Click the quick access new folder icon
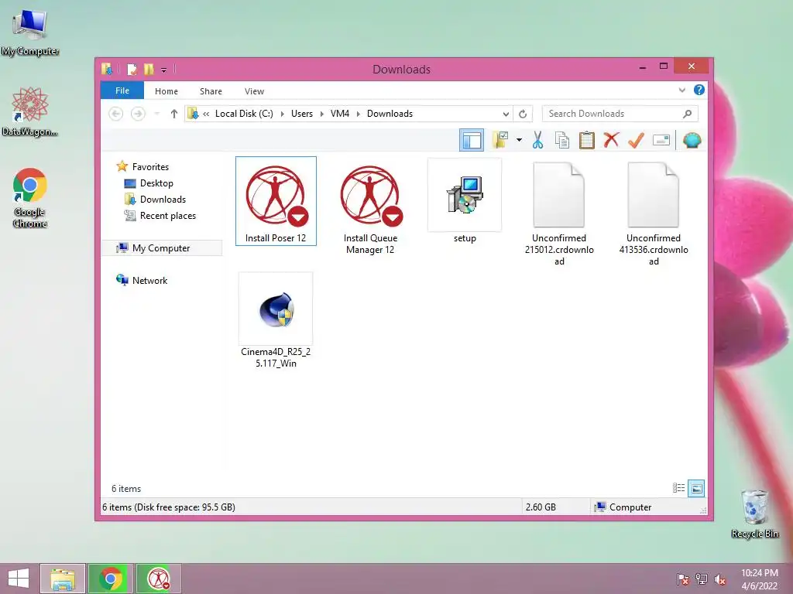The width and height of the screenshot is (793, 594). 148,69
